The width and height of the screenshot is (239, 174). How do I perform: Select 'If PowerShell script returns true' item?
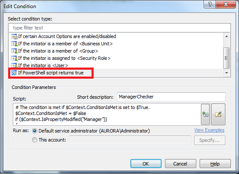coord(51,73)
